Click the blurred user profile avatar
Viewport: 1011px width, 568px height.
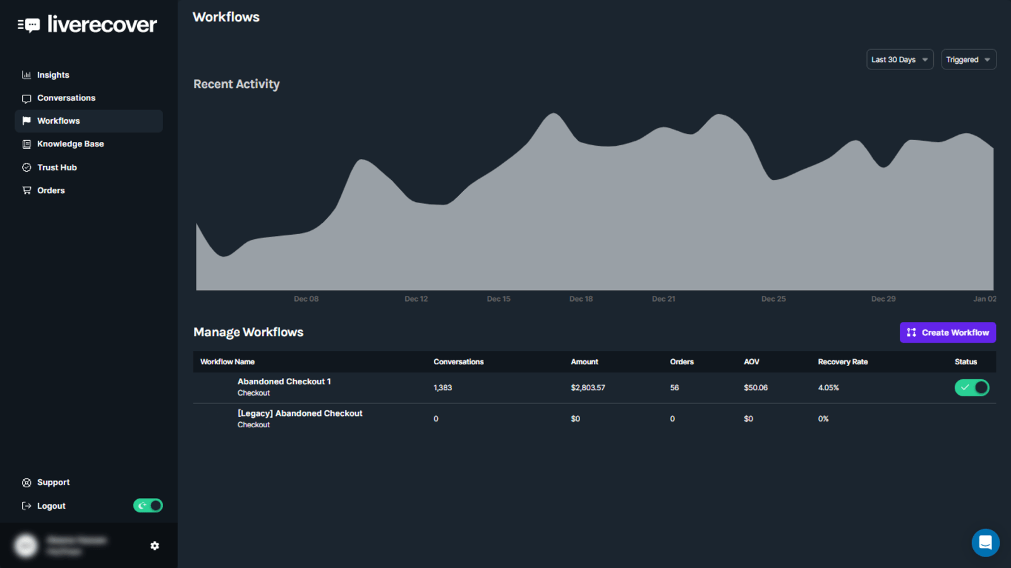coord(26,545)
